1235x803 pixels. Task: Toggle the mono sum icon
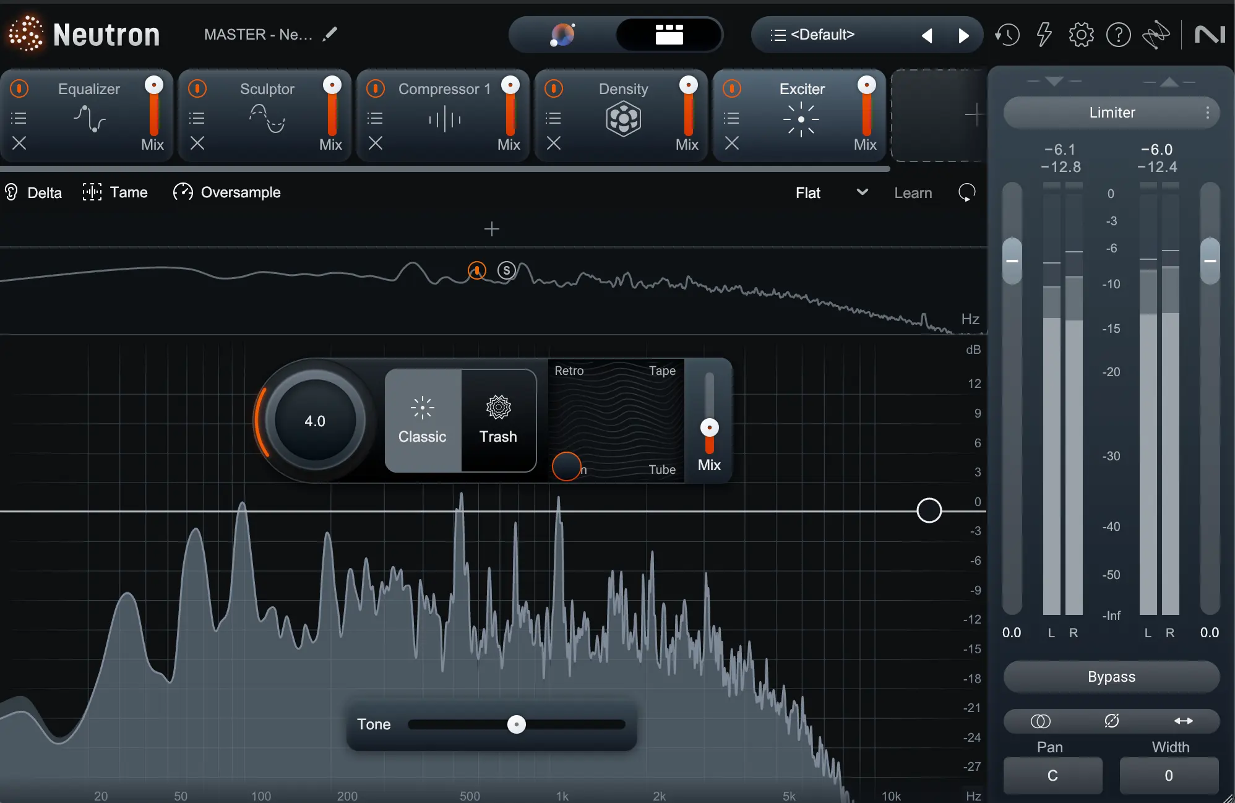tap(1041, 721)
